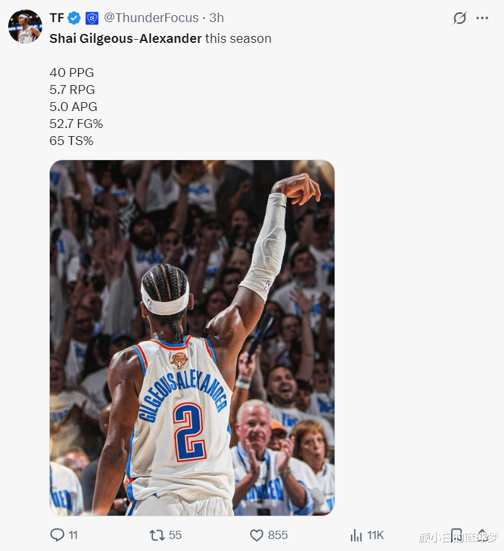Open the TF display name profile link
This screenshot has height=551, width=504.
57,18
